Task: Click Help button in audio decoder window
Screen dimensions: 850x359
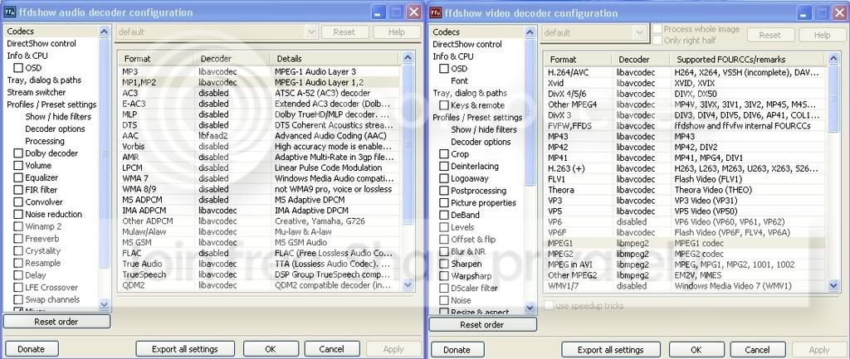Action: 396,32
